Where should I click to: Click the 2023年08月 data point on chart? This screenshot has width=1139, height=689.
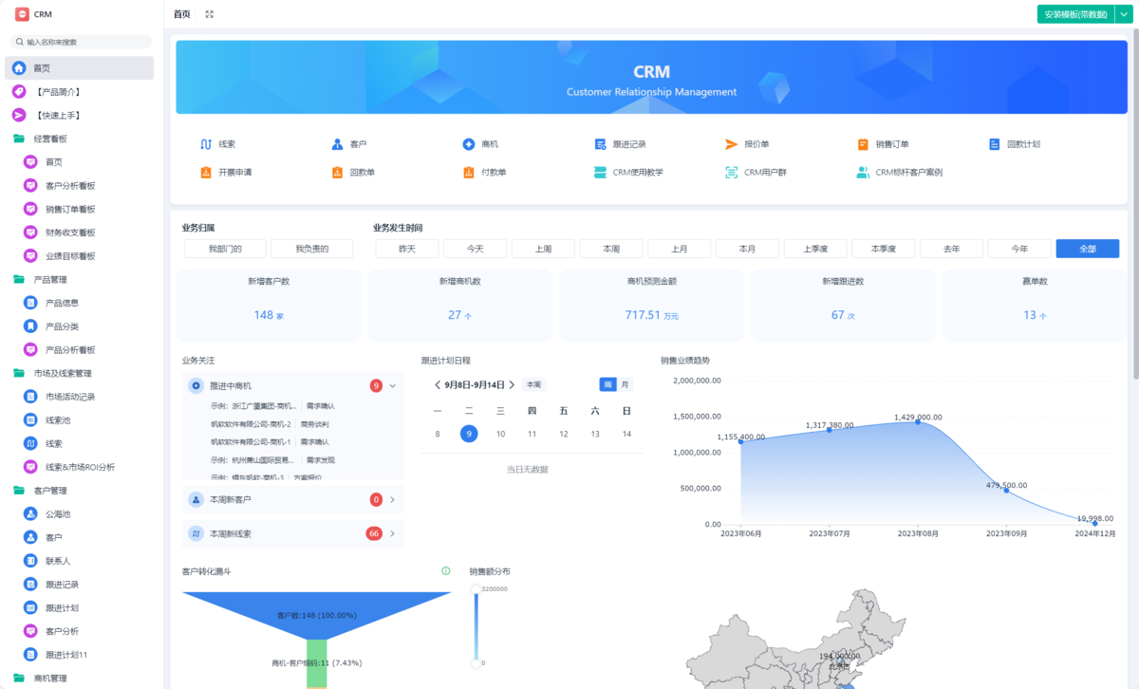[x=918, y=421]
